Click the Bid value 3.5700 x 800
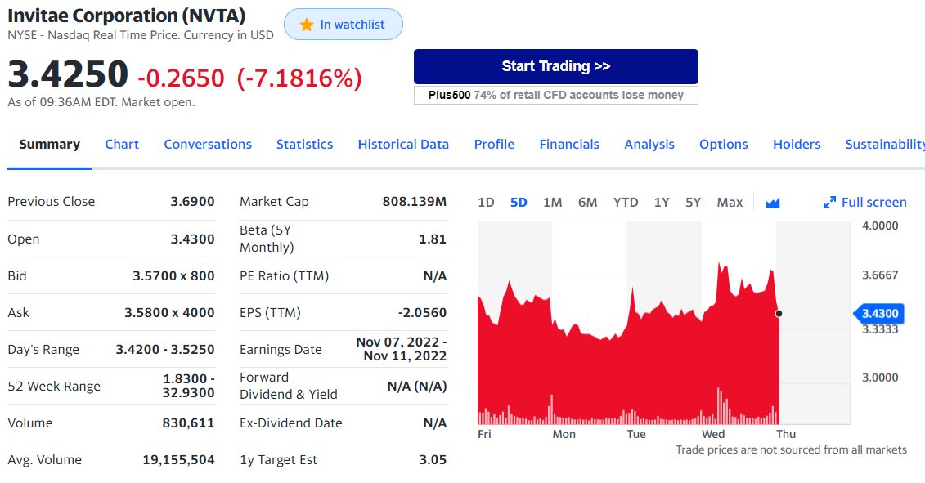925x483 pixels. coord(173,276)
